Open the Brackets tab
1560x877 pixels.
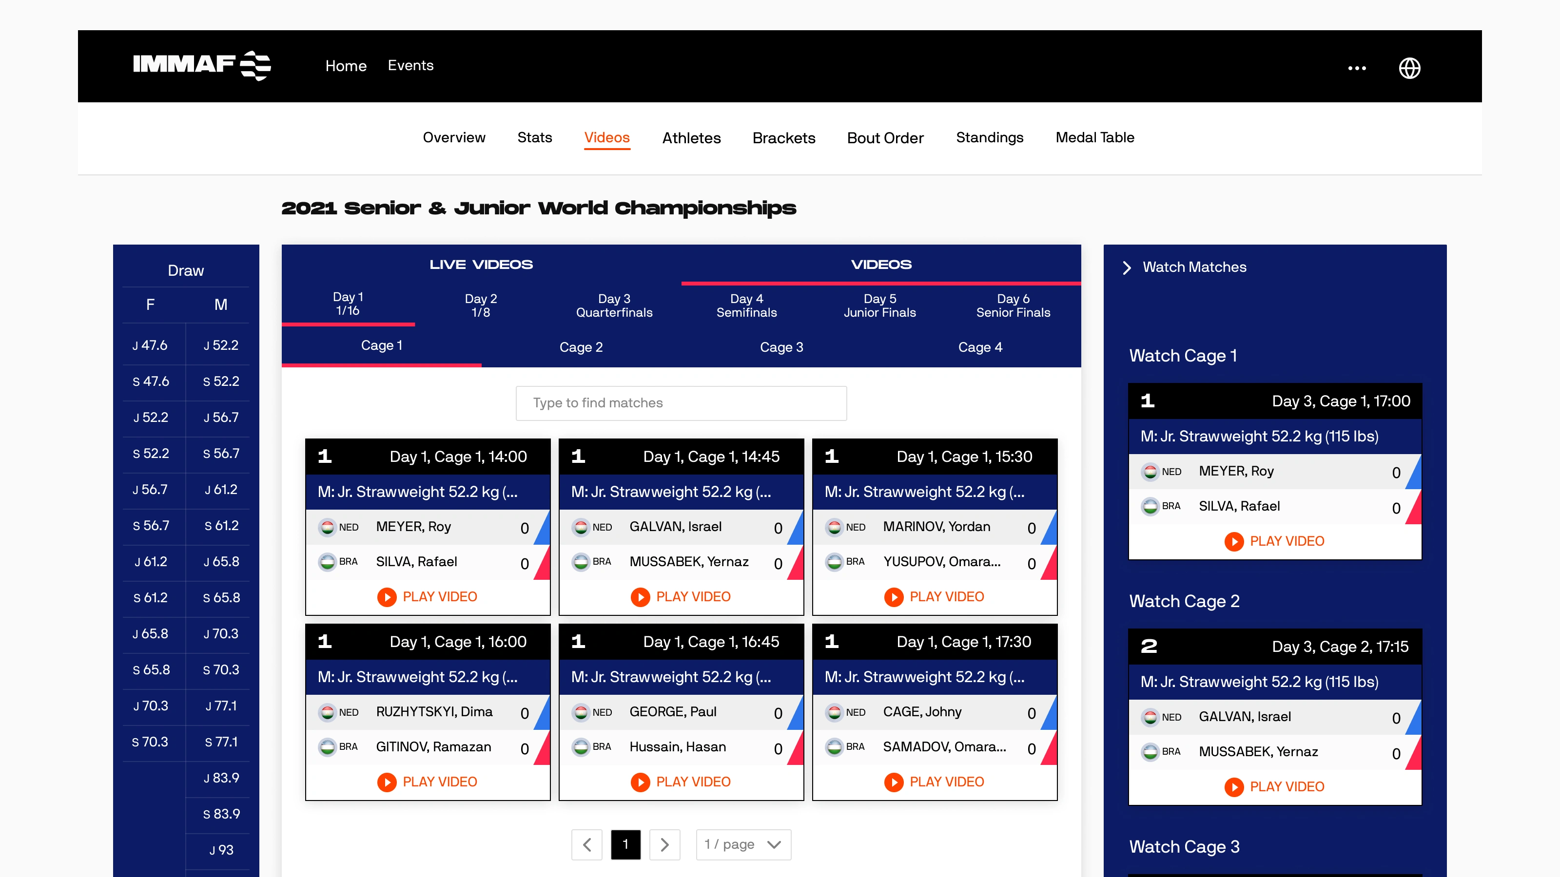[783, 138]
